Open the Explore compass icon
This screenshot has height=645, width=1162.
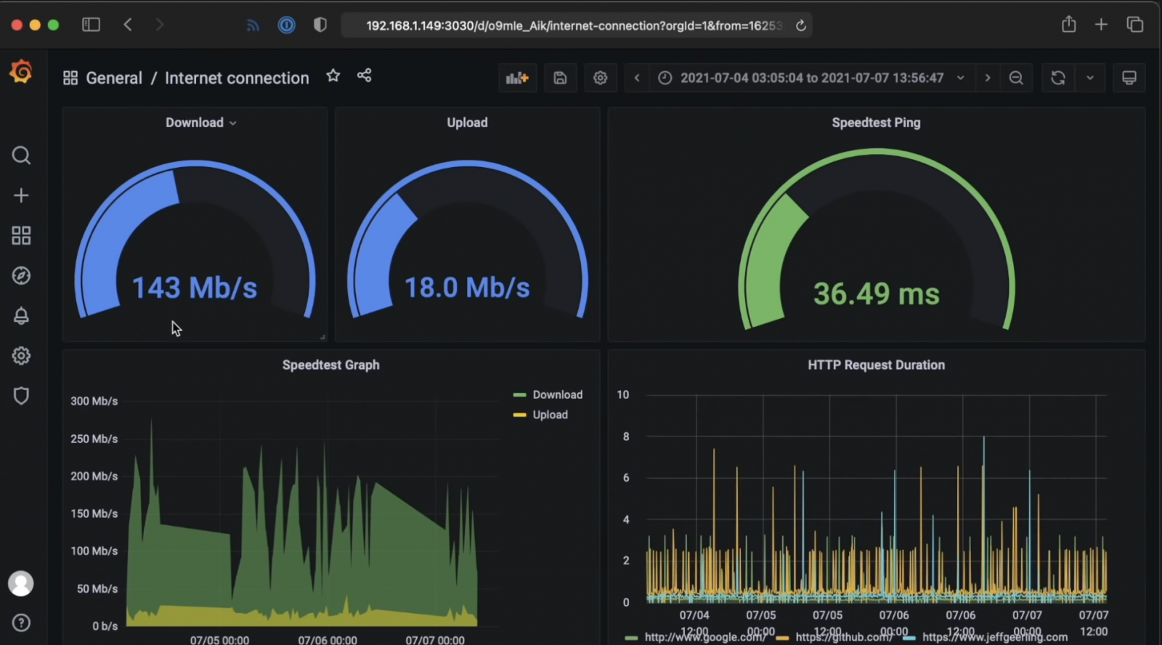tap(21, 276)
